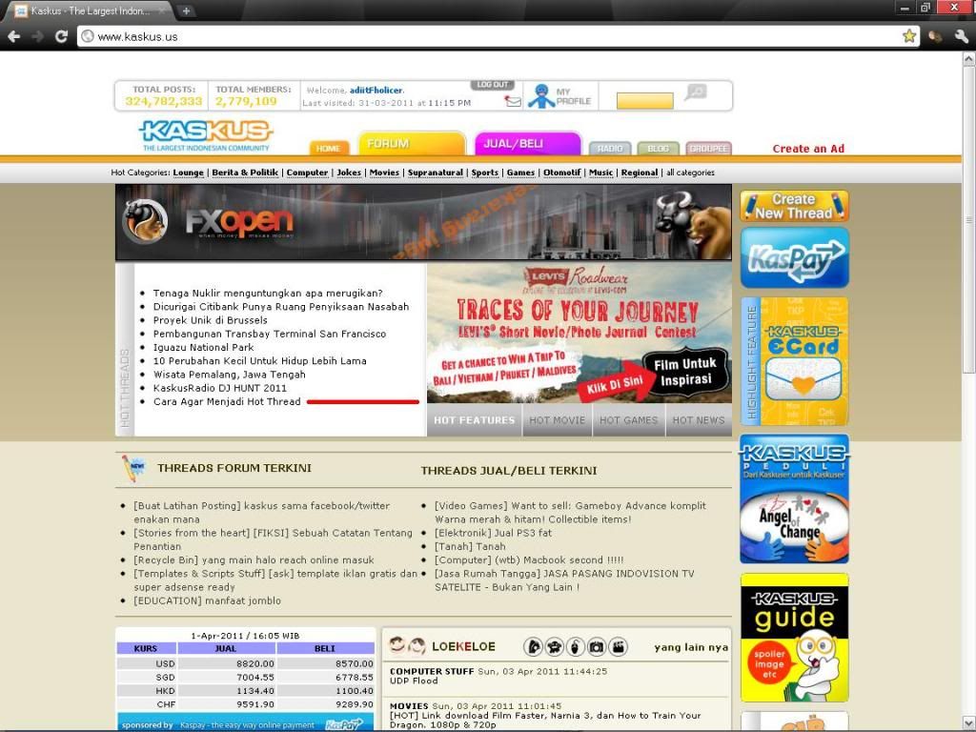Open the Berita & Politik category
This screenshot has height=732, width=976.
245,173
